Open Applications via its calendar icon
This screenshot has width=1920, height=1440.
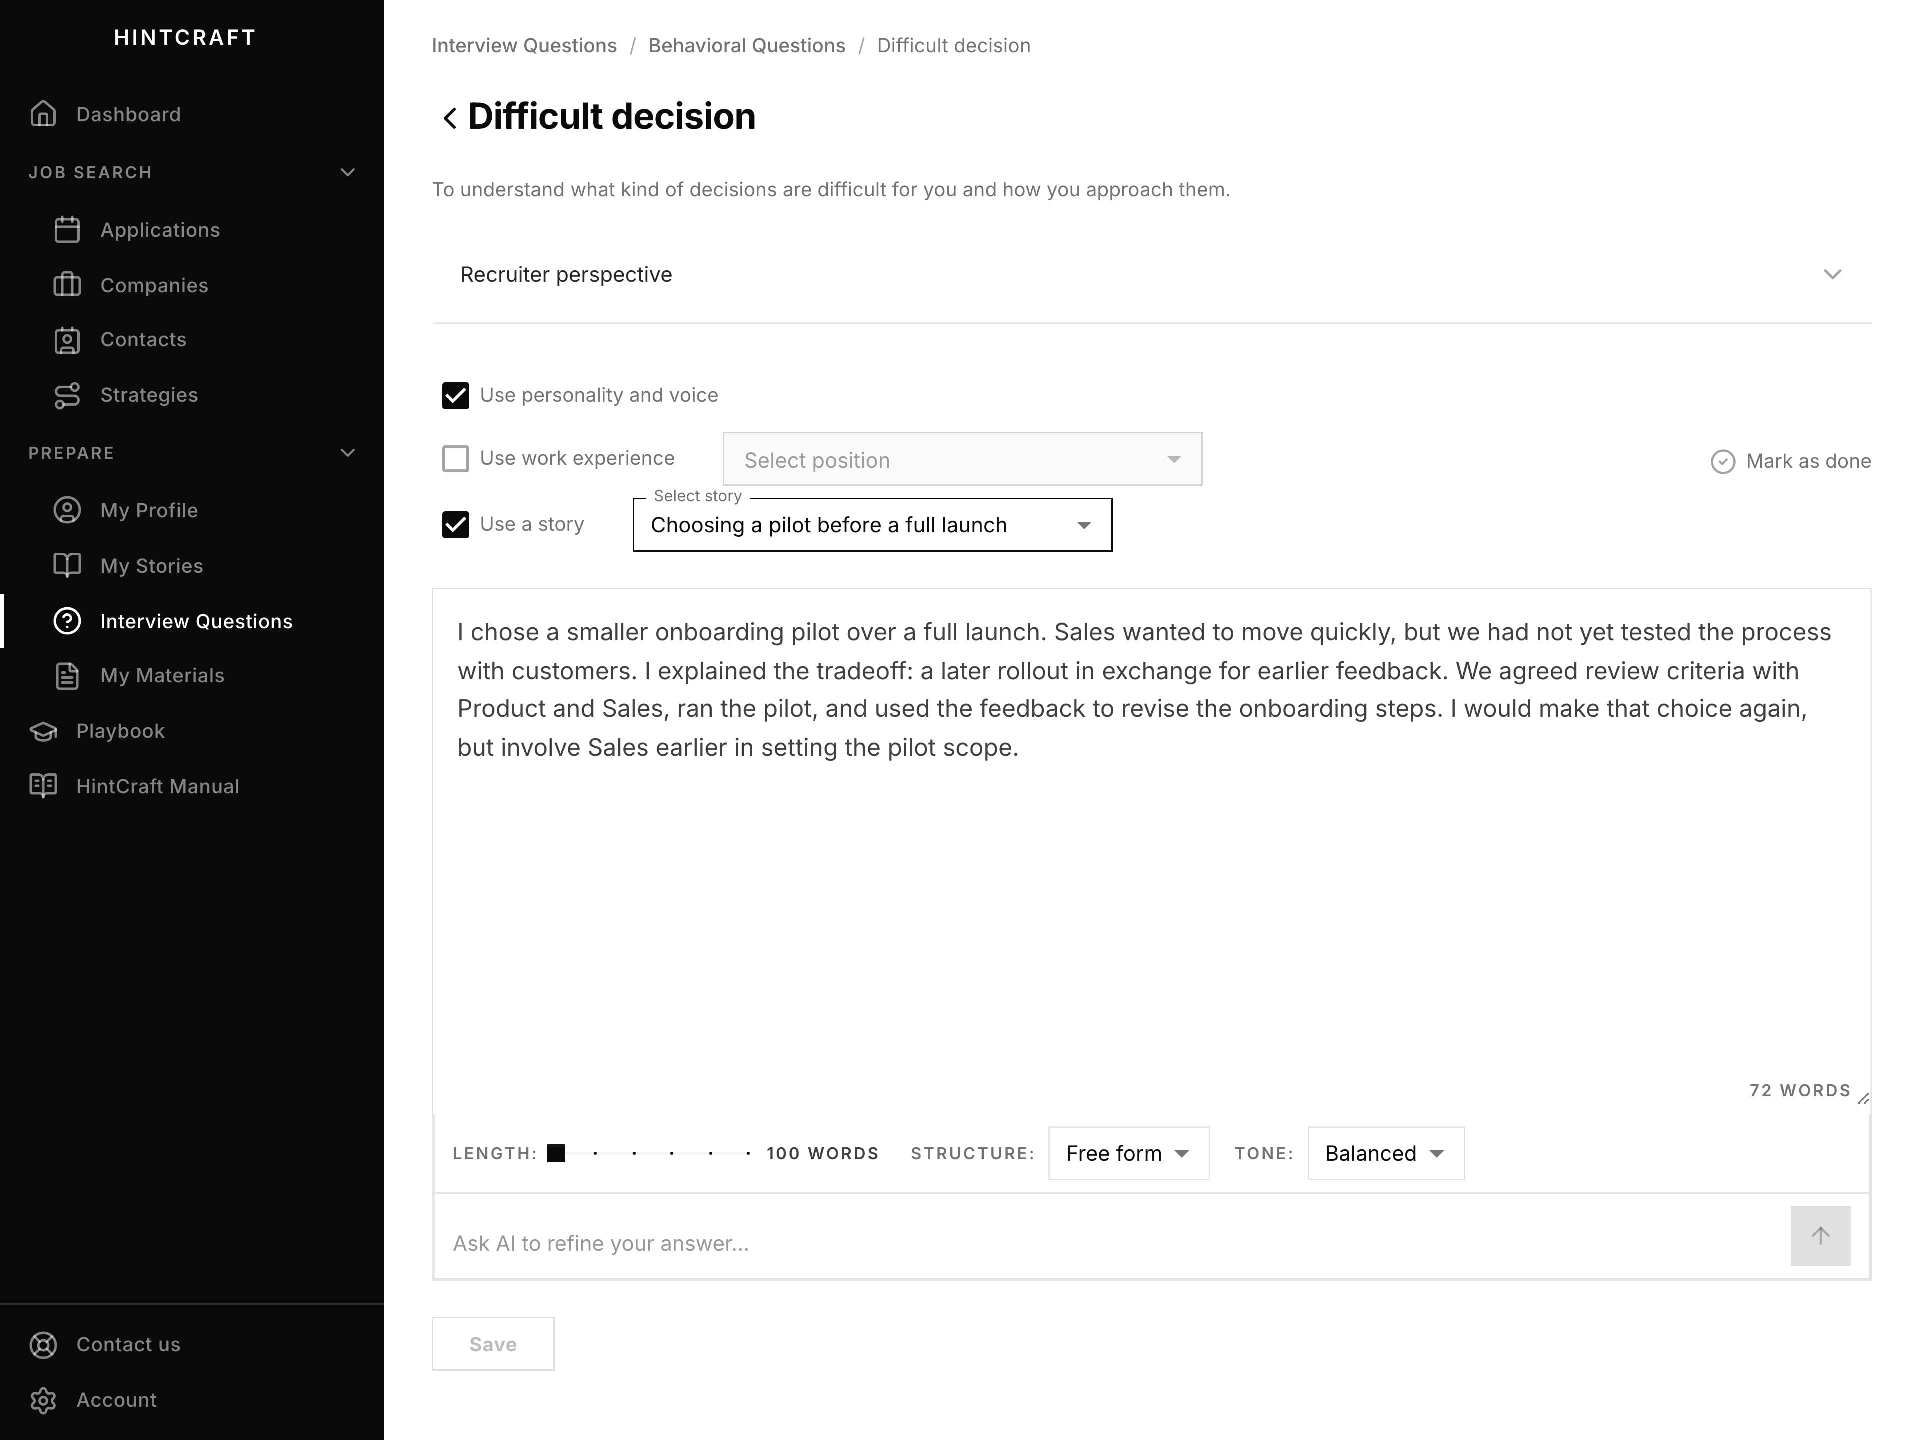(x=67, y=230)
